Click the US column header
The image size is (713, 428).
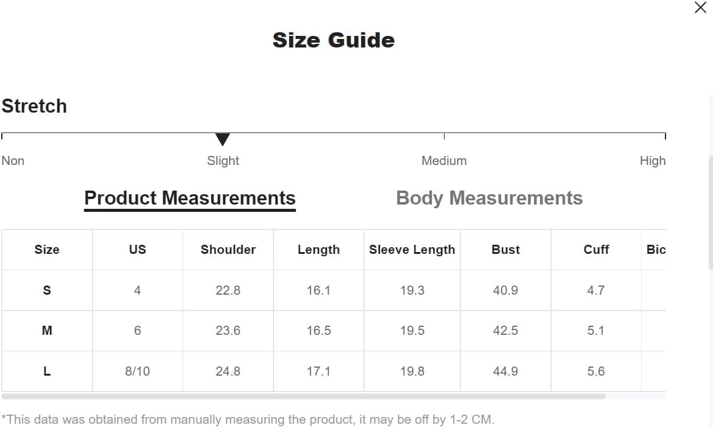pos(138,250)
